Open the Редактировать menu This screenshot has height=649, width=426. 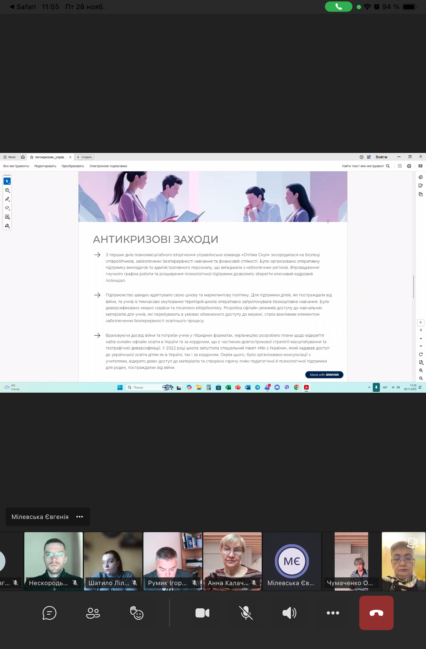[x=45, y=166]
